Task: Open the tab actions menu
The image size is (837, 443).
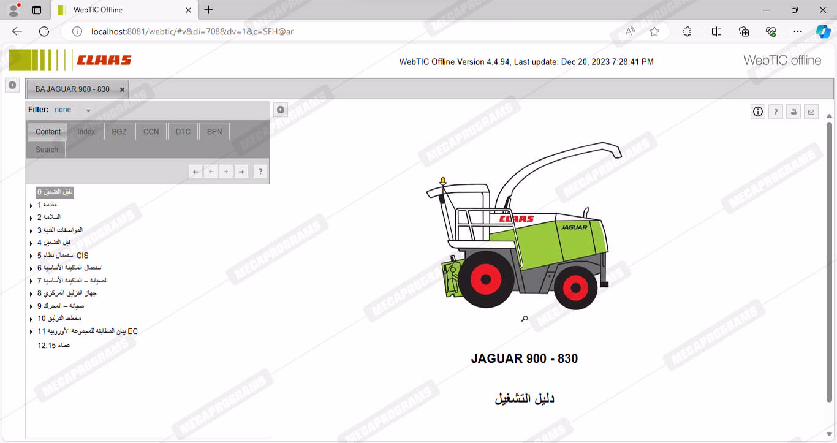Action: [x=37, y=10]
